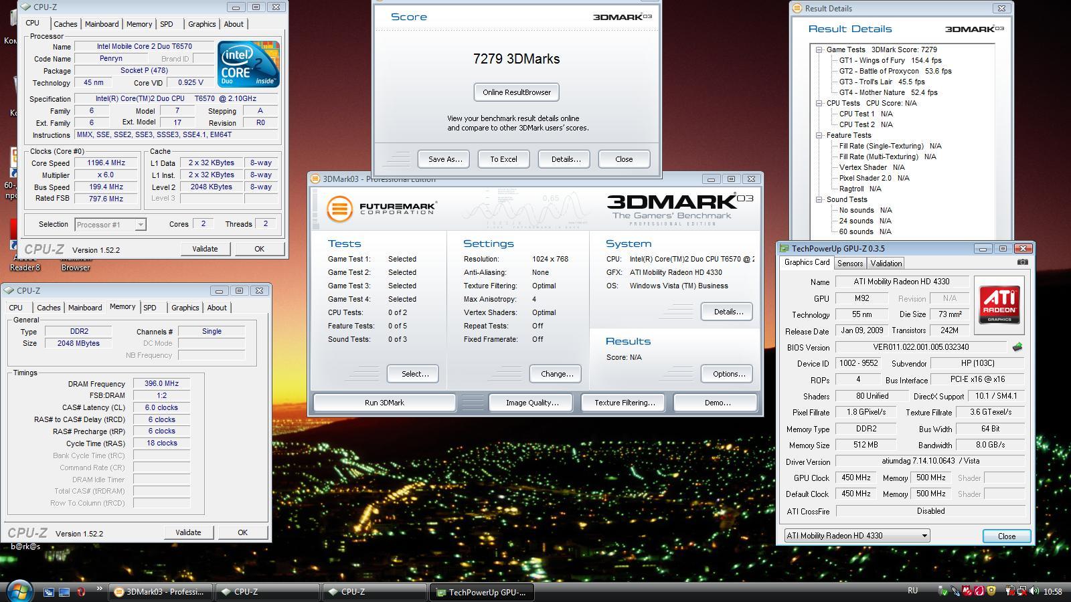Screen dimensions: 1071x602
Task: Click the Select... tests button
Action: (x=414, y=374)
